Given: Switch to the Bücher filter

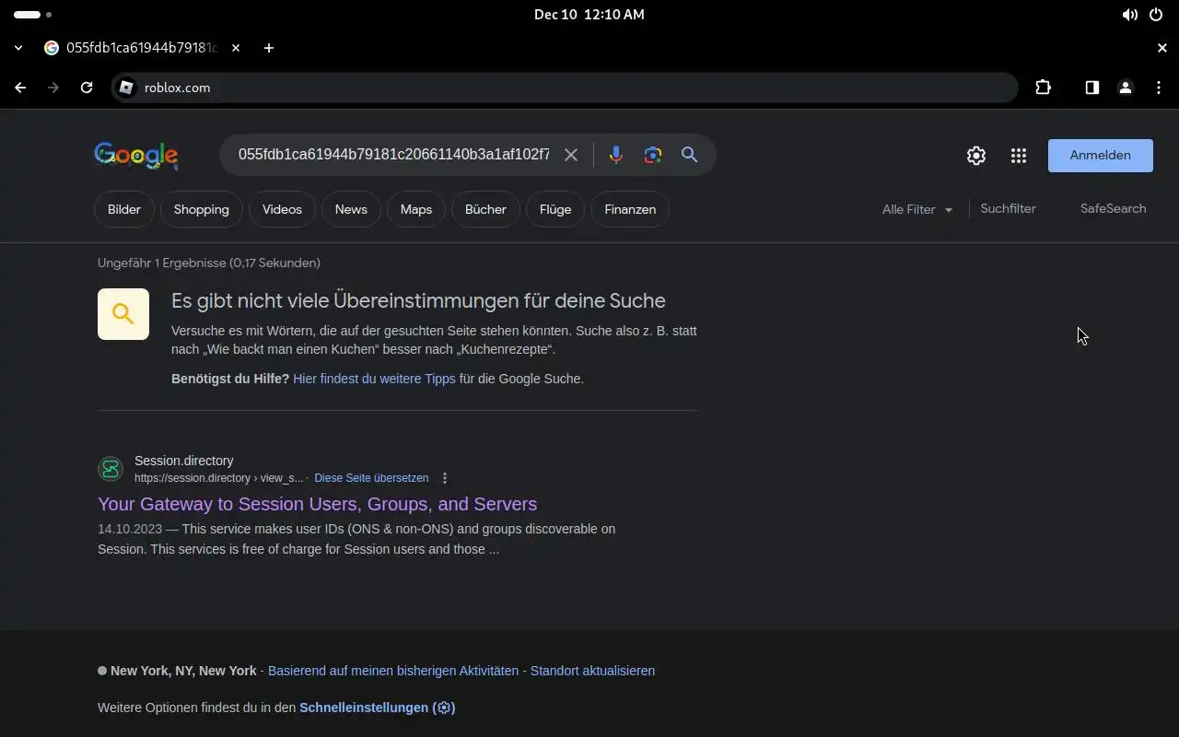Looking at the screenshot, I should [485, 209].
